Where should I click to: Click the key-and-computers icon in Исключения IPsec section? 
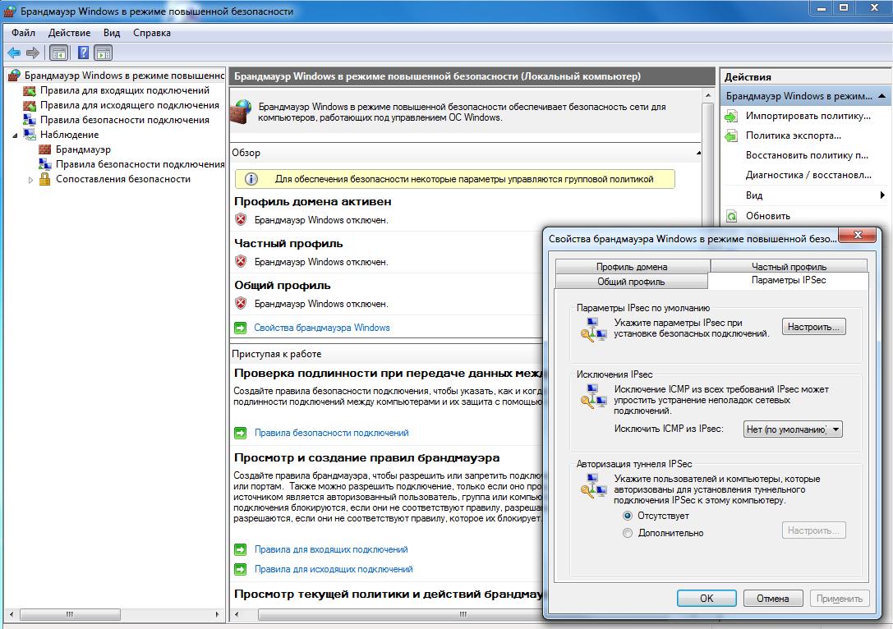[x=593, y=396]
